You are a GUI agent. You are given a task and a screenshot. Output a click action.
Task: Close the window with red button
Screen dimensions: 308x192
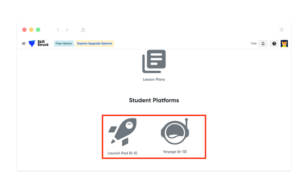(24, 30)
